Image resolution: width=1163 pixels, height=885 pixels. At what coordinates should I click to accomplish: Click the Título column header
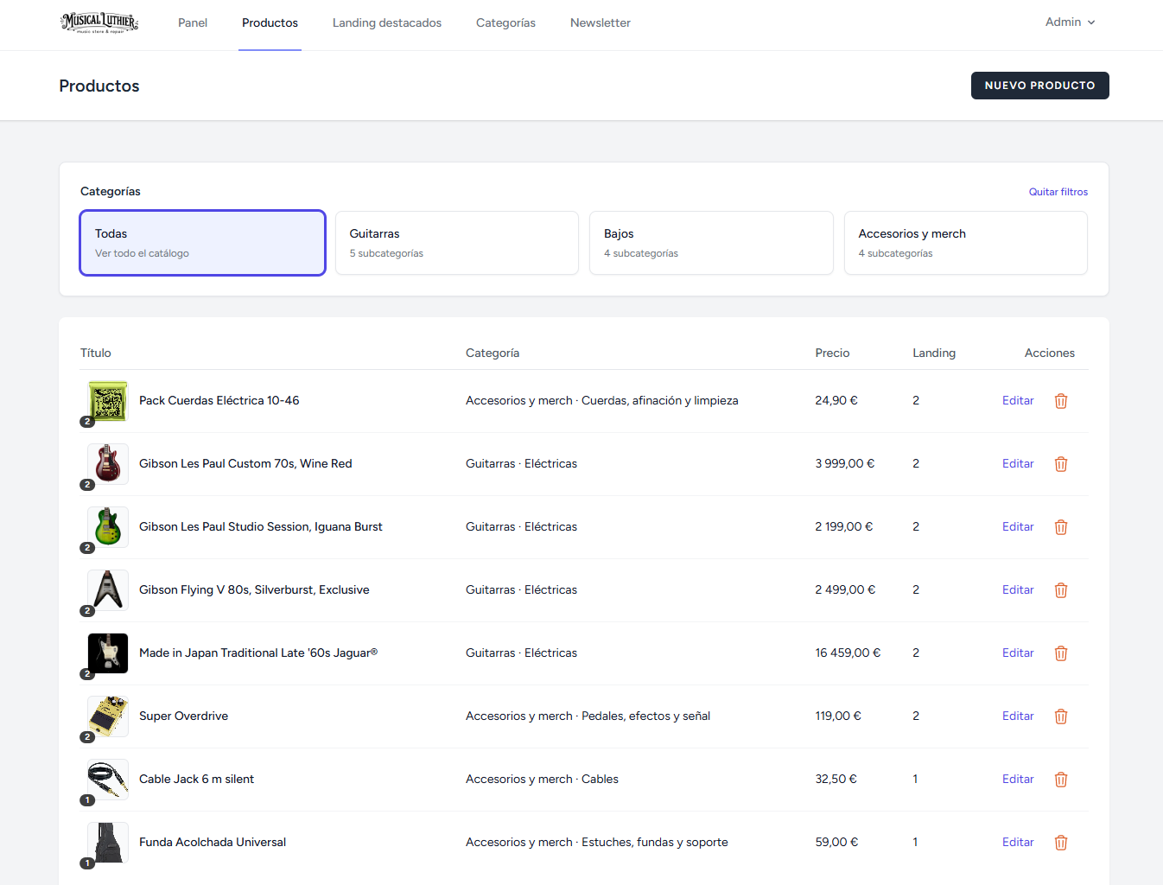(96, 353)
